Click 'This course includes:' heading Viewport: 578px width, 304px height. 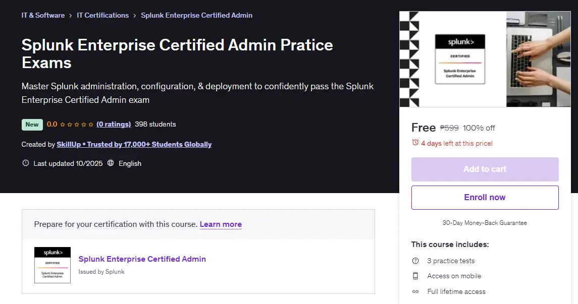pos(450,245)
